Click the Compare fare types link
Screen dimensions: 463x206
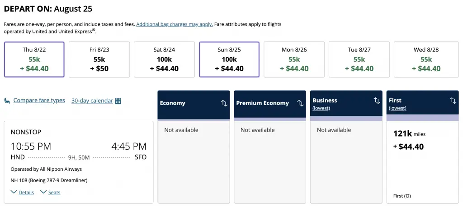tap(39, 101)
